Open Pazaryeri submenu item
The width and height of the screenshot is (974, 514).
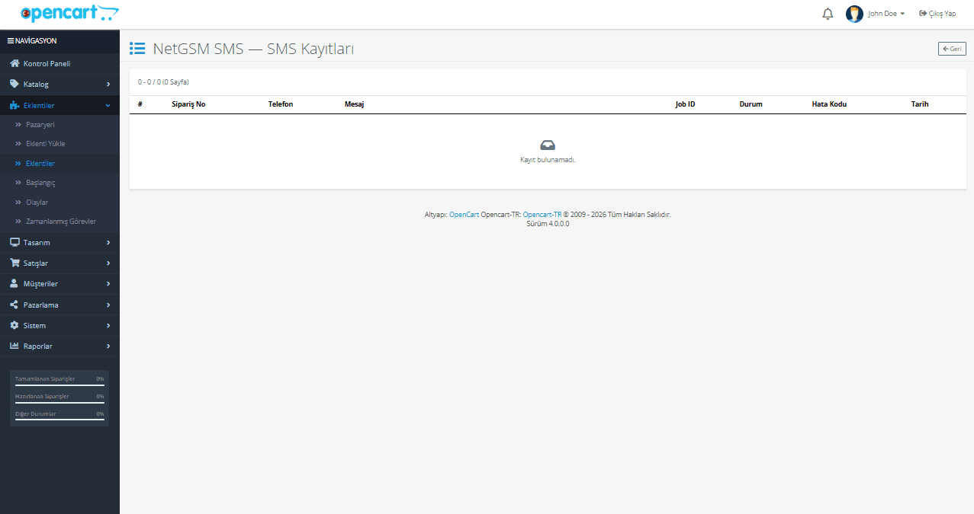[59, 124]
